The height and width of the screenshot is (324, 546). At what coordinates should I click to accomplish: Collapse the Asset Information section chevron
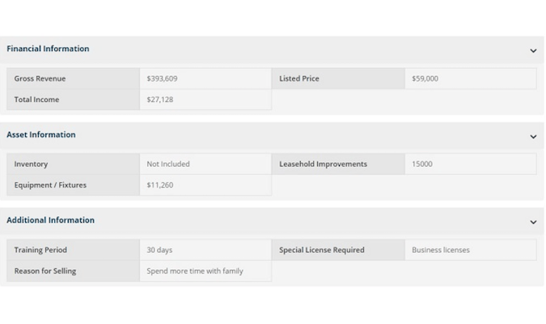pyautogui.click(x=533, y=137)
